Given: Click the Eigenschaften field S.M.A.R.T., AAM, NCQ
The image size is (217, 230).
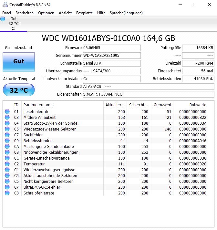Looking at the screenshot, I should (x=149, y=94).
